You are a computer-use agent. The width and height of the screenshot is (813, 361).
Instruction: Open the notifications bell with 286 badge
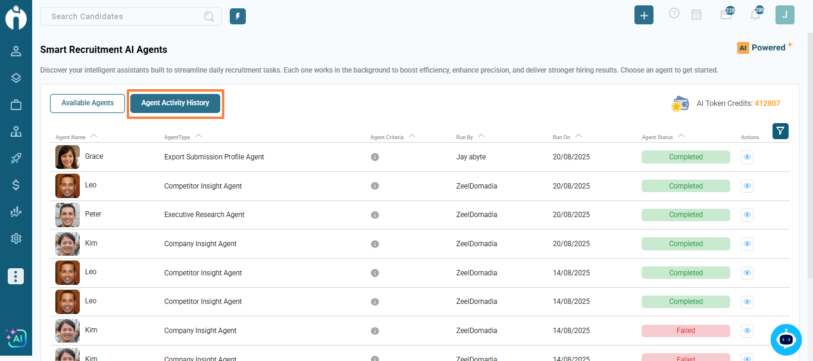tap(756, 14)
